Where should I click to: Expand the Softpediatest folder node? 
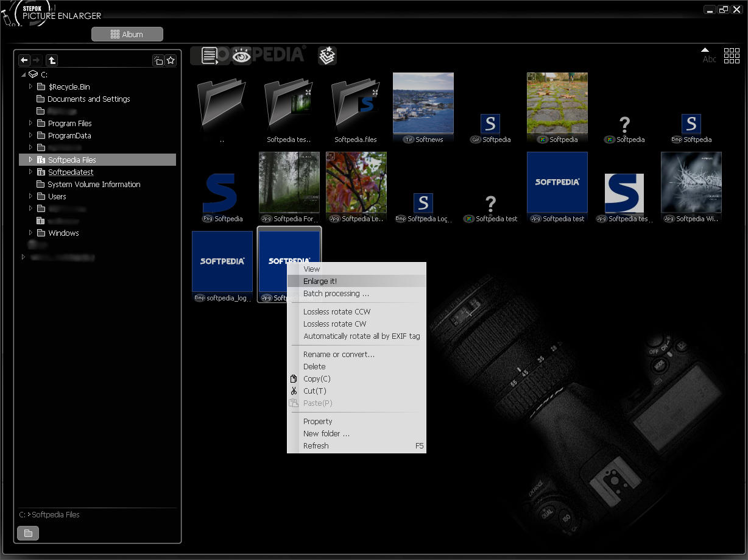[30, 172]
